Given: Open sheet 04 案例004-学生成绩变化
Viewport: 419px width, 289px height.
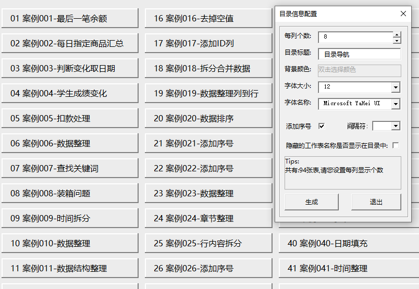Looking at the screenshot, I should click(70, 93).
